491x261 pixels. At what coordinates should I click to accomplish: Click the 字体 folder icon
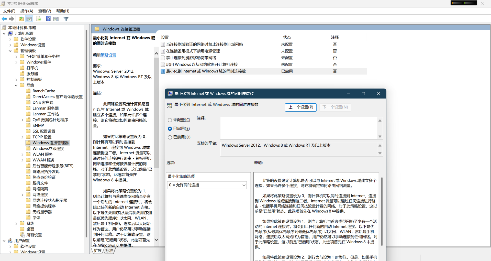click(28, 218)
